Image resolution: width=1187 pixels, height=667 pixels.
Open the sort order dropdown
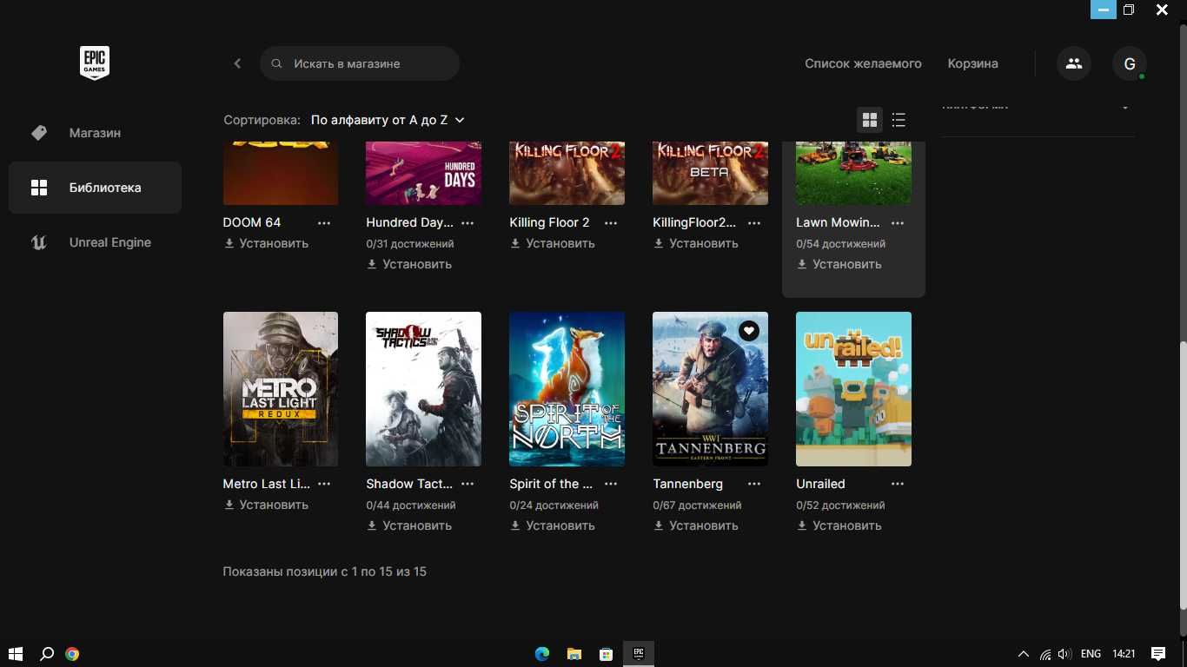click(x=388, y=120)
